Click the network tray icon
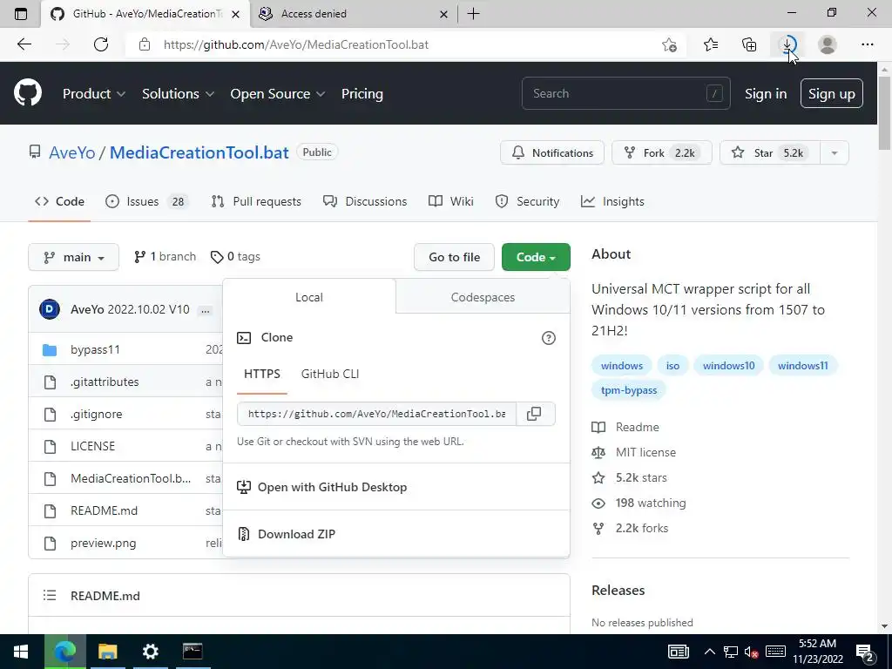This screenshot has height=669, width=892. [731, 652]
